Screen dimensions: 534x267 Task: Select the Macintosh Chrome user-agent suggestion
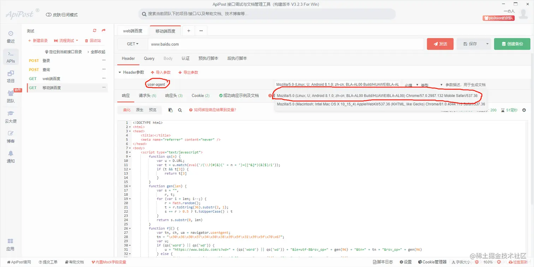(381, 104)
